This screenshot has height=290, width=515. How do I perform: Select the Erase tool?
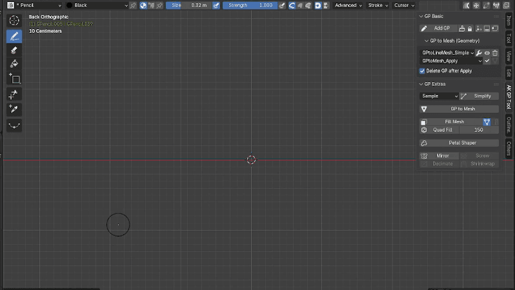(14, 50)
